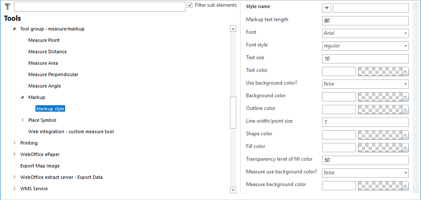
Task: Expand the WMS Service node
Action: click(x=14, y=189)
